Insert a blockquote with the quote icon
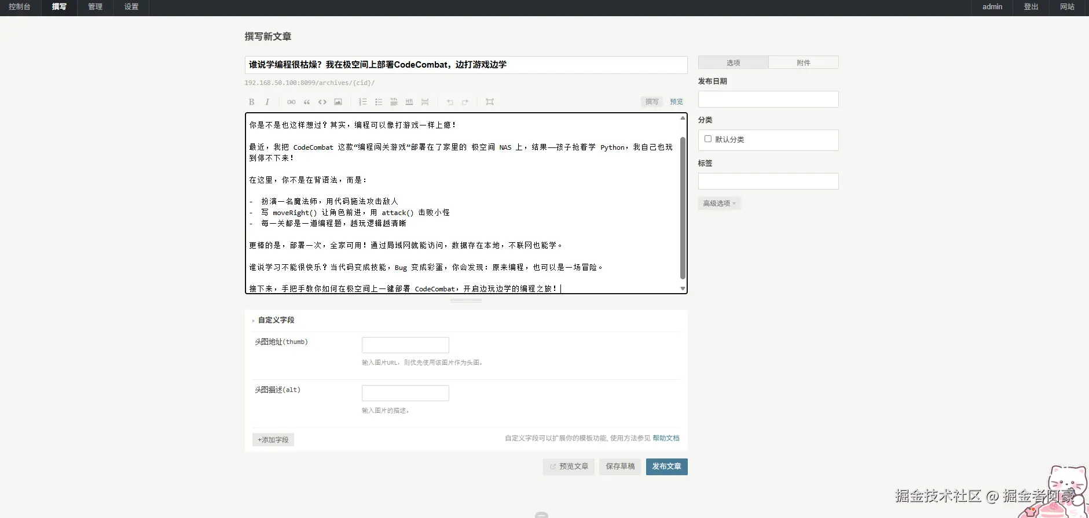The width and height of the screenshot is (1089, 518). click(307, 102)
